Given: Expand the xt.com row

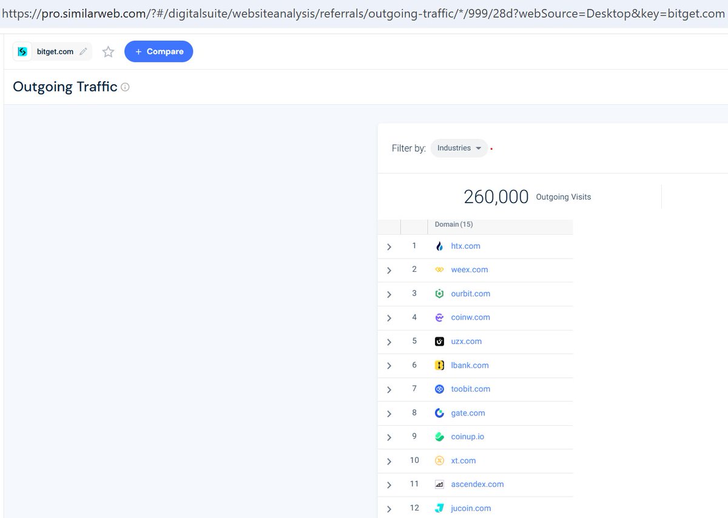Looking at the screenshot, I should pyautogui.click(x=389, y=461).
